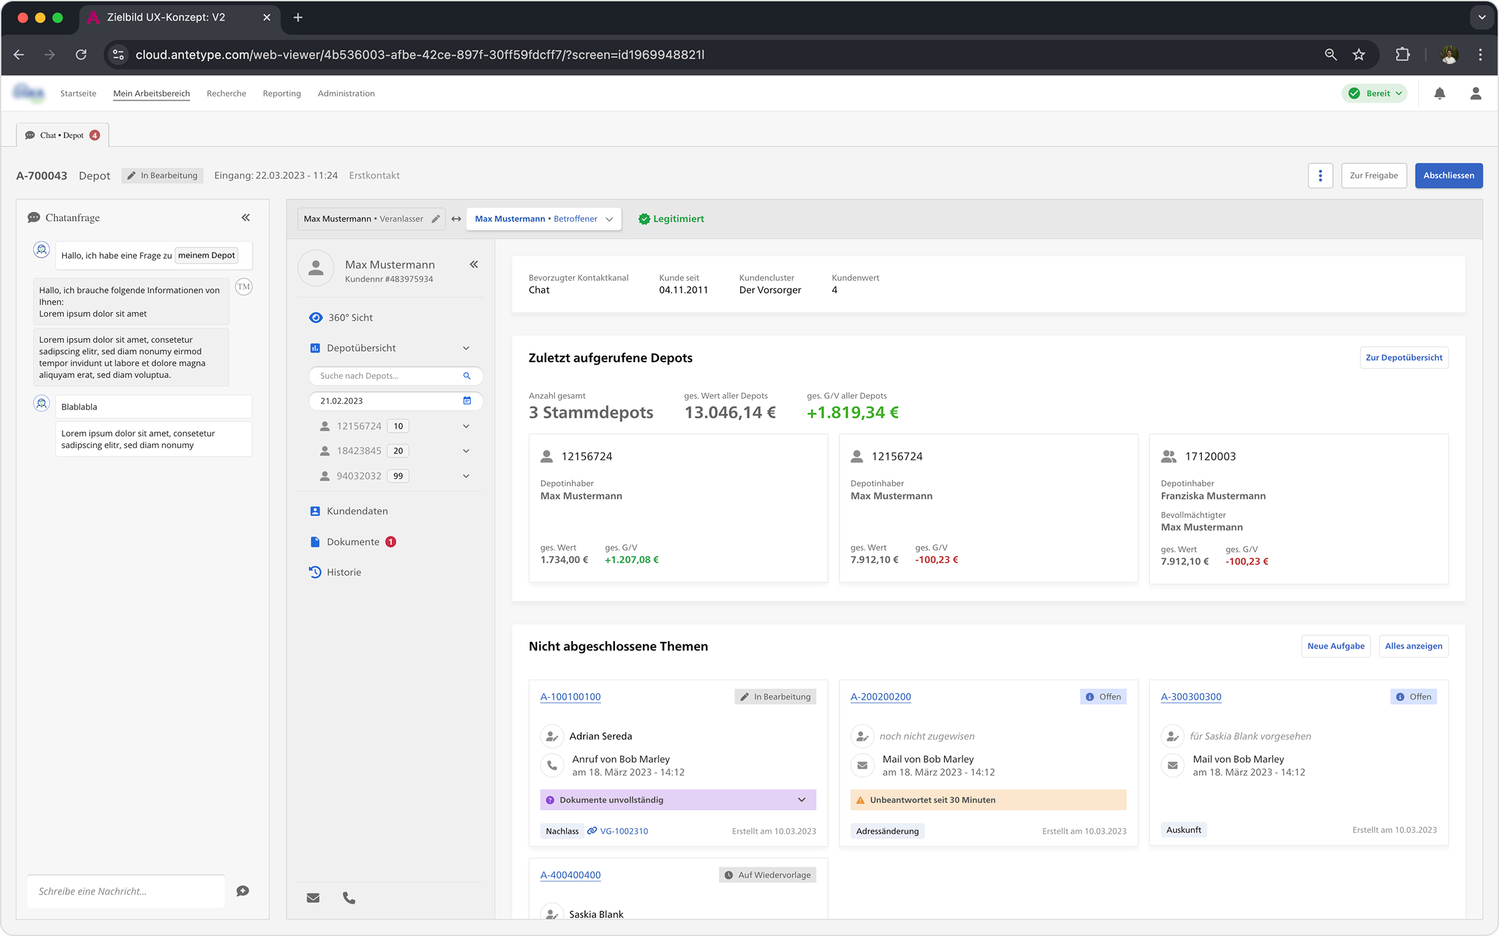Click the Suche nach Depots search field

coord(396,375)
